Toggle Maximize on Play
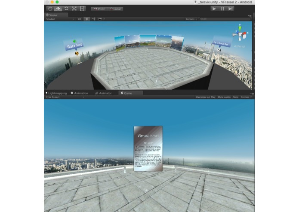This screenshot has height=212, width=299. click(x=205, y=97)
